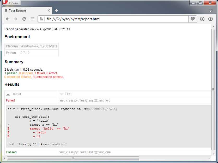Click the vertical scrollbar thumb
218x163 pixels.
(x=214, y=89)
